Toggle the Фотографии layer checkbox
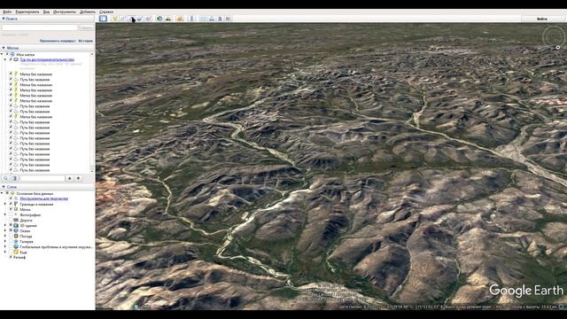 tap(11, 214)
